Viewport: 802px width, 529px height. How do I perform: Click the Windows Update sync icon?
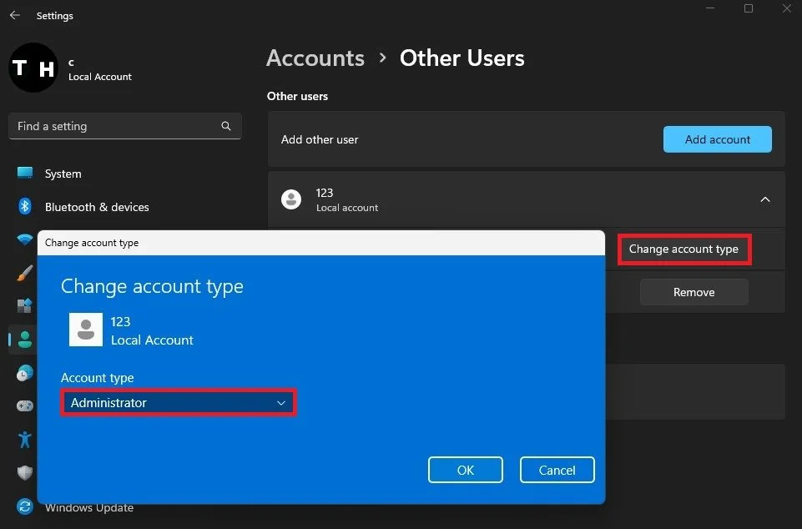point(24,506)
